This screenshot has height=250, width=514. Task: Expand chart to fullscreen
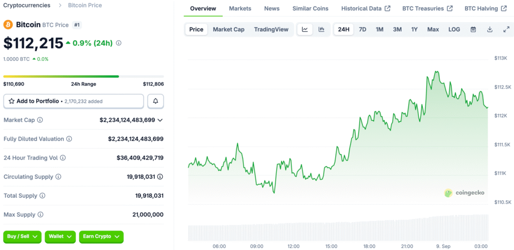506,30
